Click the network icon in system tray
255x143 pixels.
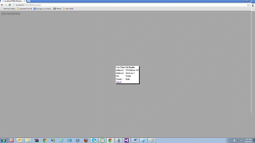238,141
